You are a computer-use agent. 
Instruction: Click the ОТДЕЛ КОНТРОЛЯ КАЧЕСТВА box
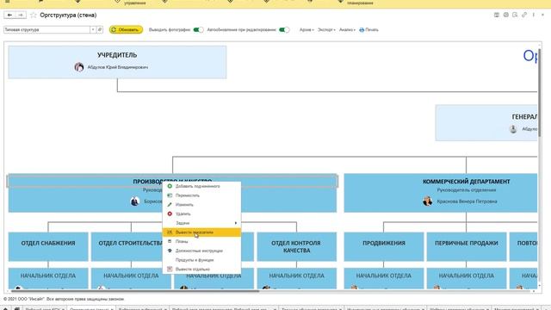(296, 246)
